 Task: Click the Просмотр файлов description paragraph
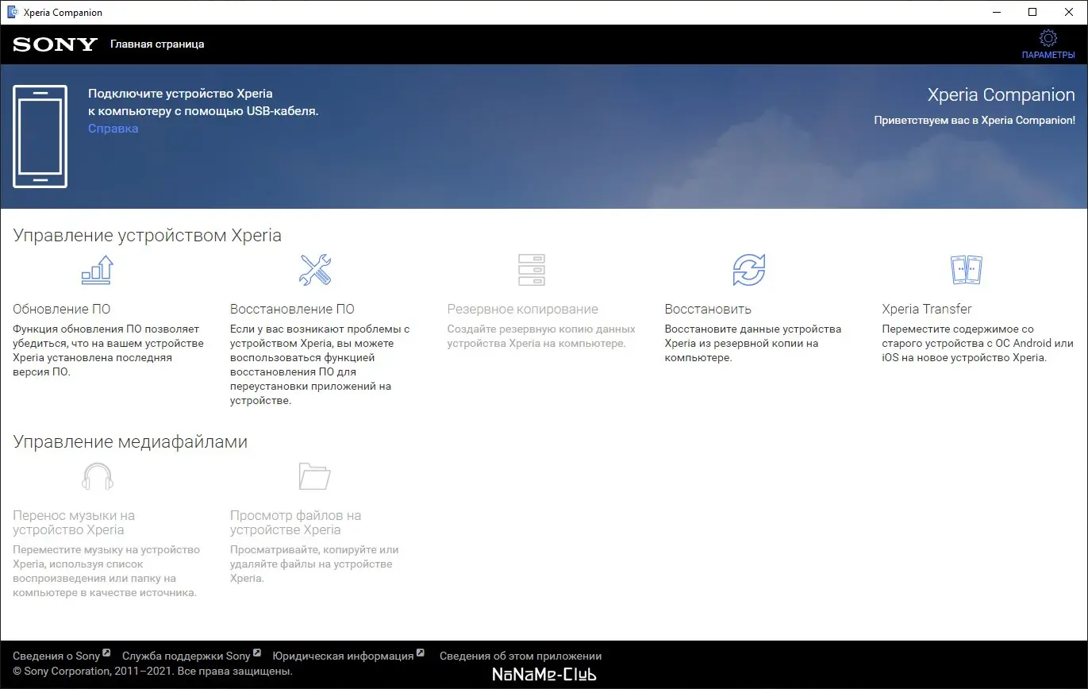pos(314,564)
